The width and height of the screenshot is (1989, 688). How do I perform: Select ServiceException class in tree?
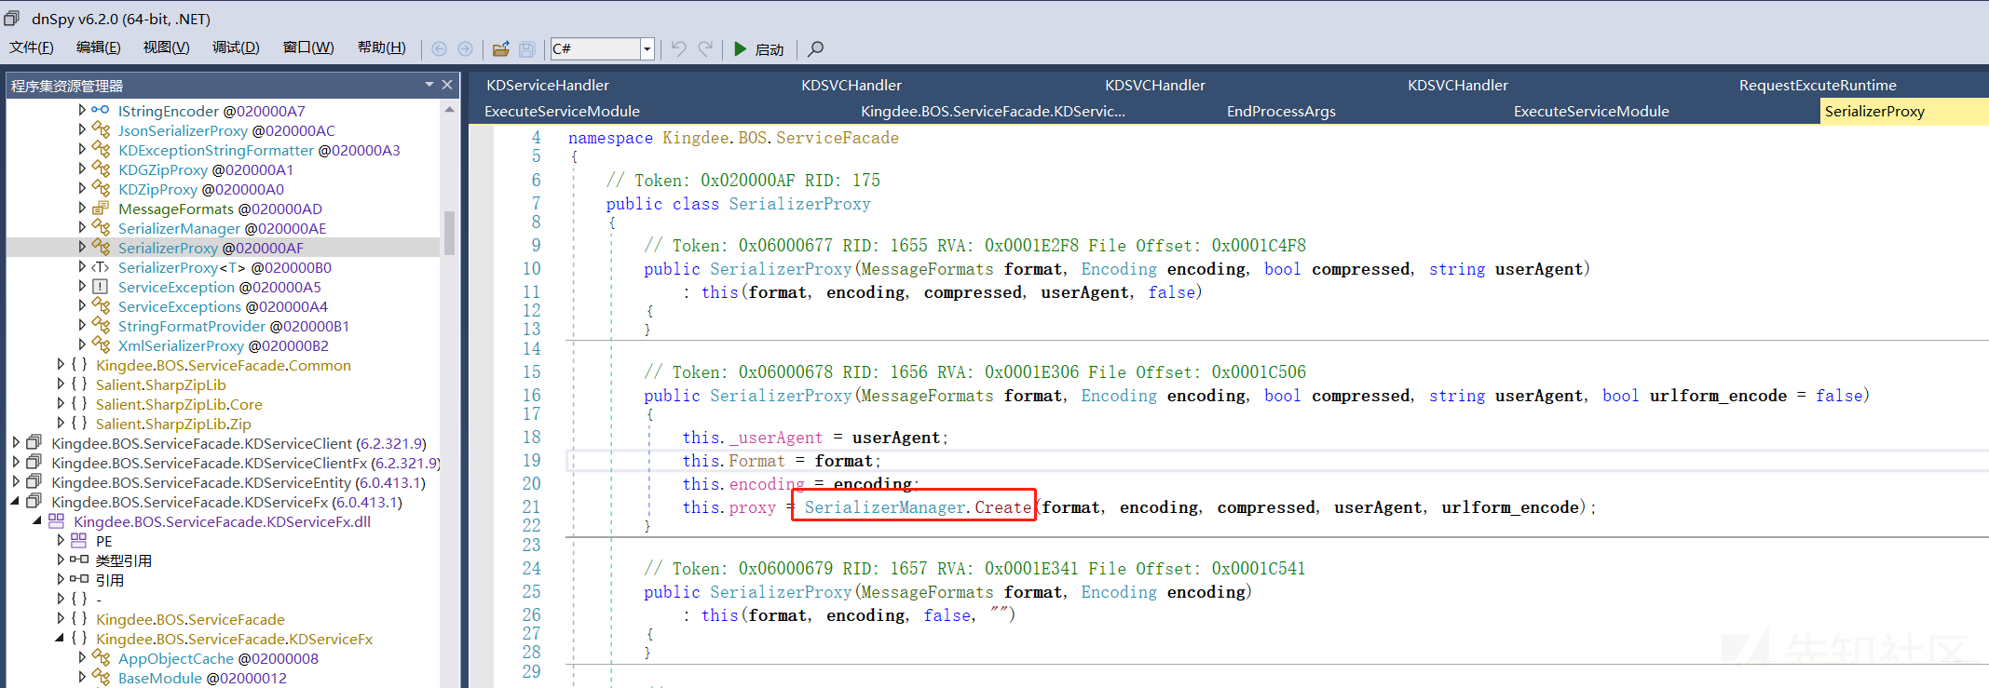tap(219, 287)
